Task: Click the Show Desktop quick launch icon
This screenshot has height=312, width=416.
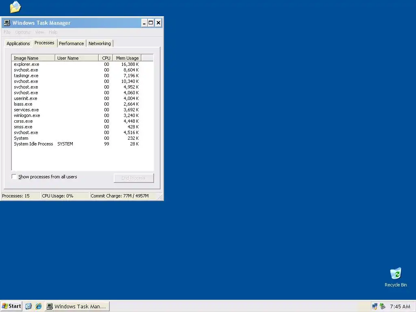Action: 29,306
